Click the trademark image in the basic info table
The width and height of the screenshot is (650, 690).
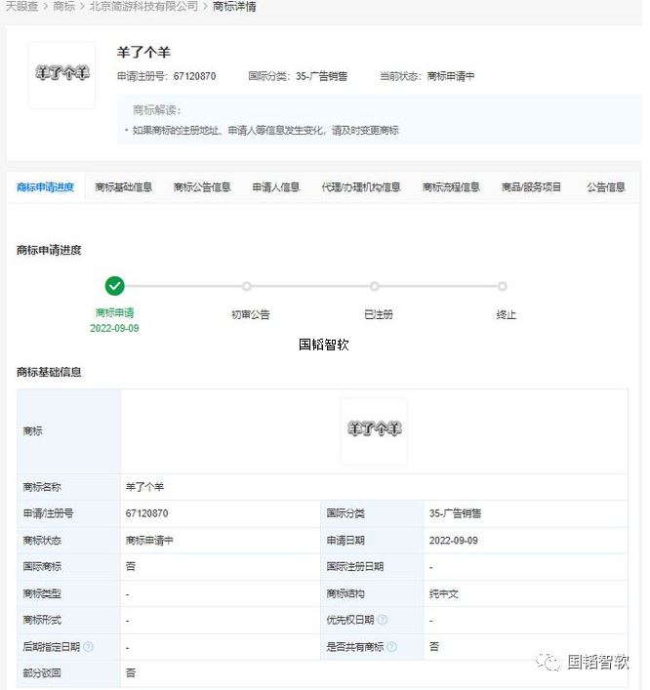click(374, 431)
